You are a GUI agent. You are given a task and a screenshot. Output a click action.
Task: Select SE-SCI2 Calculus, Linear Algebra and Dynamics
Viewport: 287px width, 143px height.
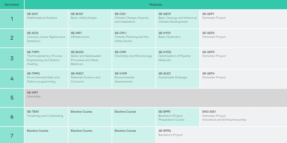tap(46, 38)
